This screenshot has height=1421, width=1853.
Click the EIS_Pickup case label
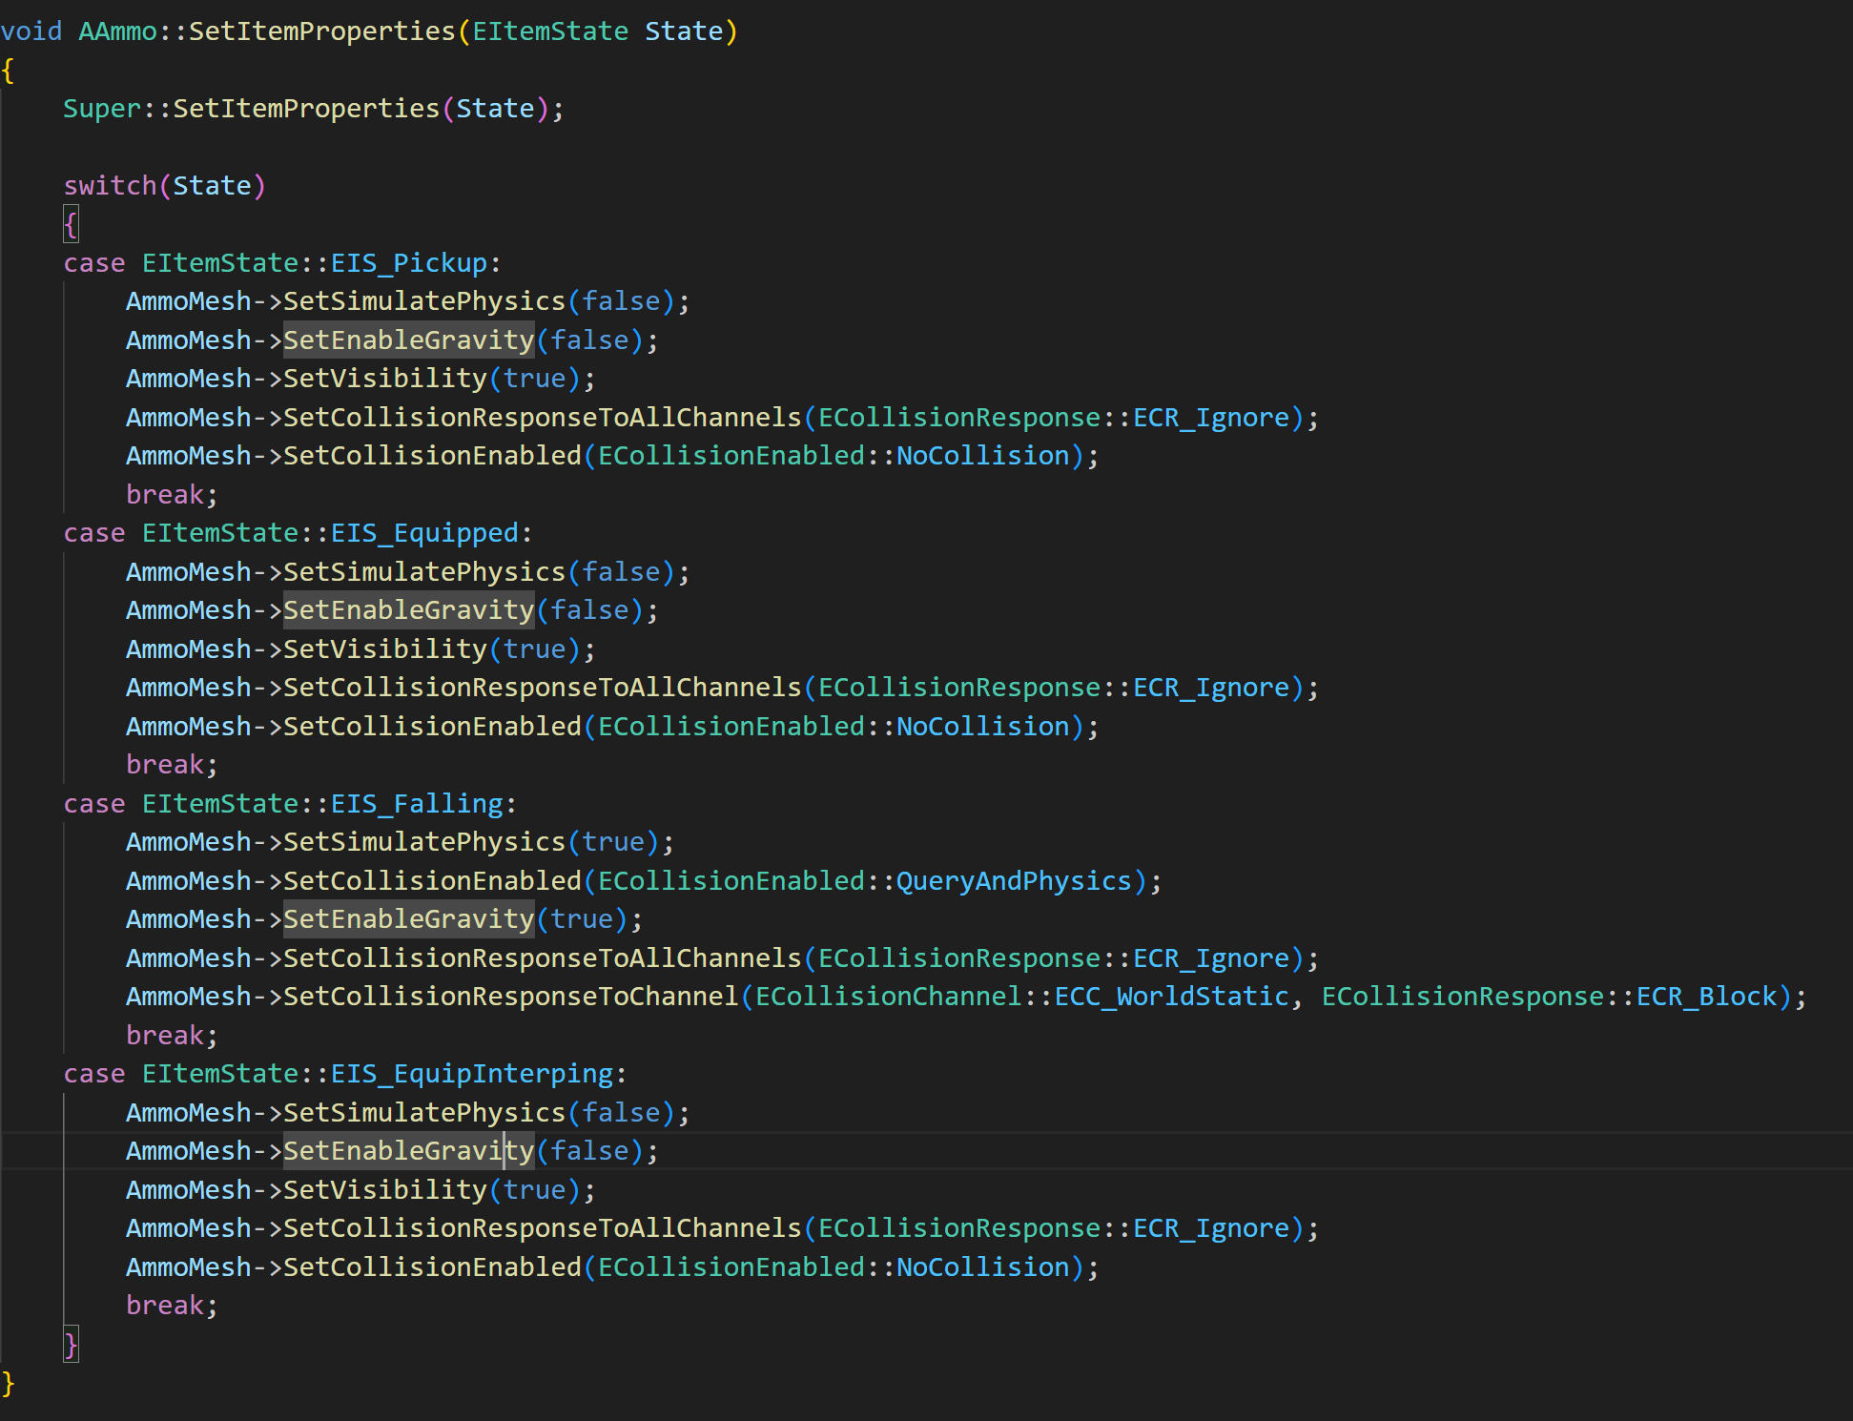(409, 263)
